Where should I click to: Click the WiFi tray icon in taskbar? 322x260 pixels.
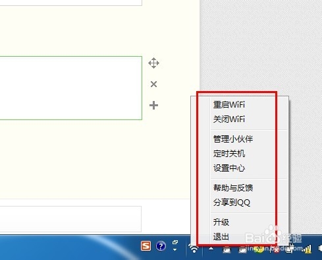tap(194, 249)
